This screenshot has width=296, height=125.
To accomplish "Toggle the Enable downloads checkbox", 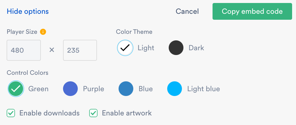I will coord(11,113).
